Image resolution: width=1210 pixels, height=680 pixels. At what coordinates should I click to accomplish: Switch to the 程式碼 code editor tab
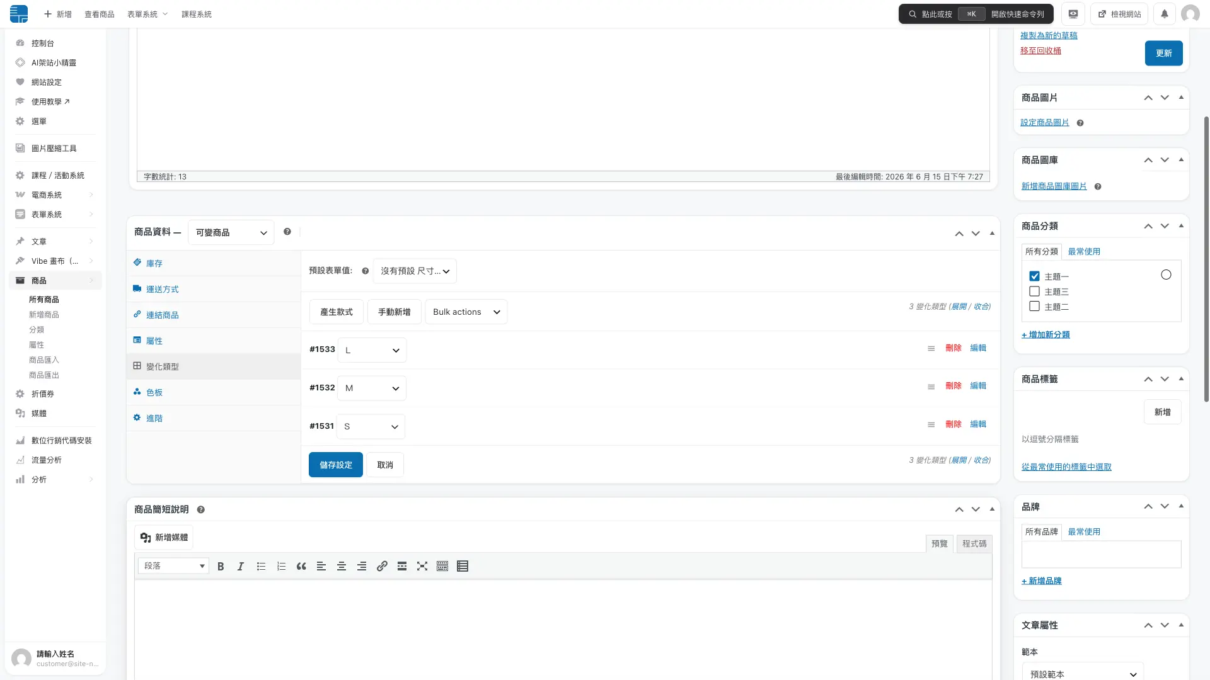click(x=974, y=543)
